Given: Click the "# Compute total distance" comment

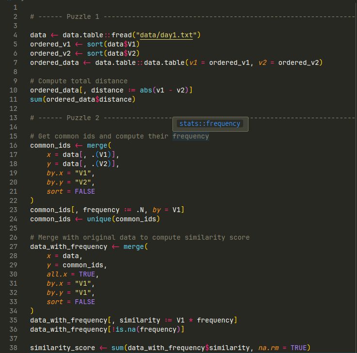Looking at the screenshot, I should (79, 81).
